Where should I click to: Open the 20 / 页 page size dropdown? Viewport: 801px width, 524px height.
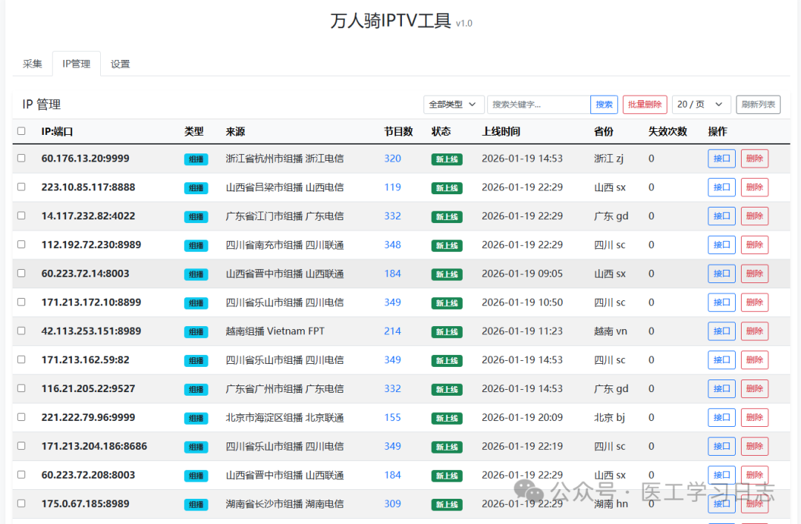point(699,104)
